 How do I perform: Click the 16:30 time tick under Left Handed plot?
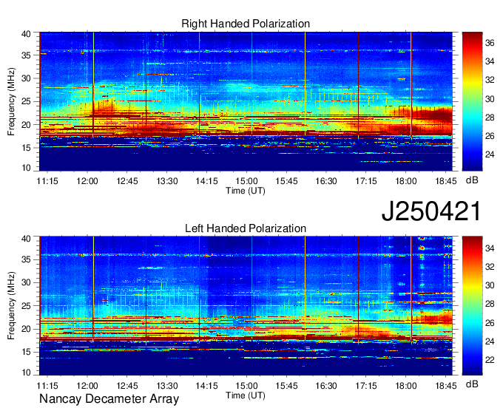(x=326, y=386)
